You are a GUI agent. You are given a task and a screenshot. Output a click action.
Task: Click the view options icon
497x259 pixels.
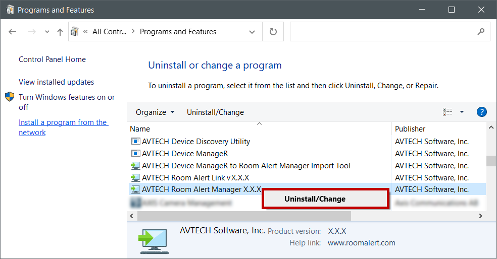448,112
